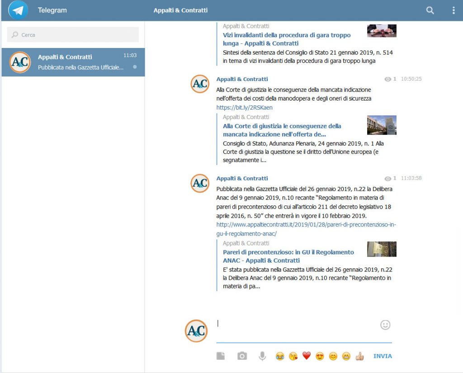
Task: Select the Appalti & Contratti chat in sidebar
Action: coord(73,62)
